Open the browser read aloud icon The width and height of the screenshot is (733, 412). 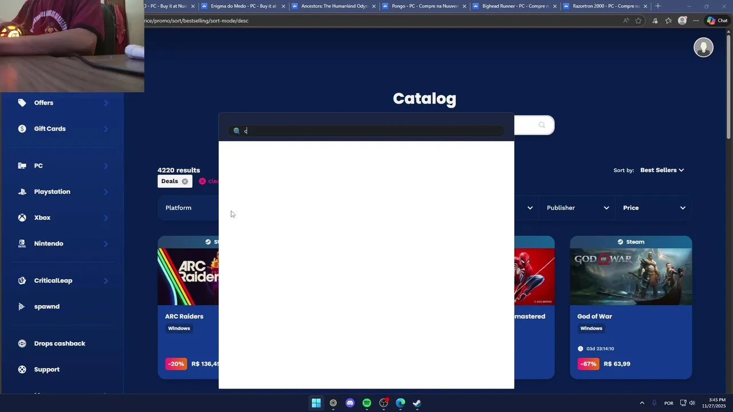626,21
